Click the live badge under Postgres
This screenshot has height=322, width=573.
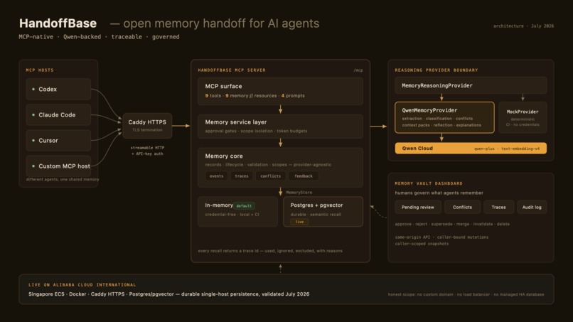[300, 222]
